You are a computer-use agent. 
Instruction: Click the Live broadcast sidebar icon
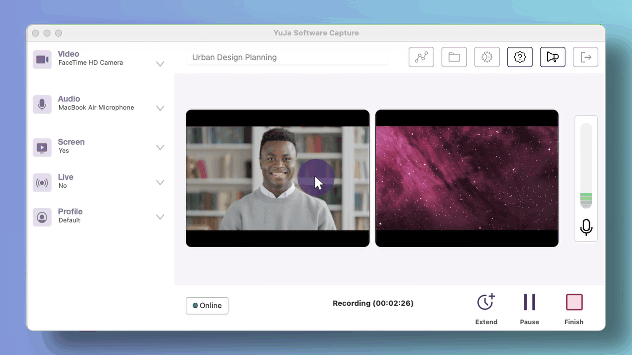(x=42, y=183)
